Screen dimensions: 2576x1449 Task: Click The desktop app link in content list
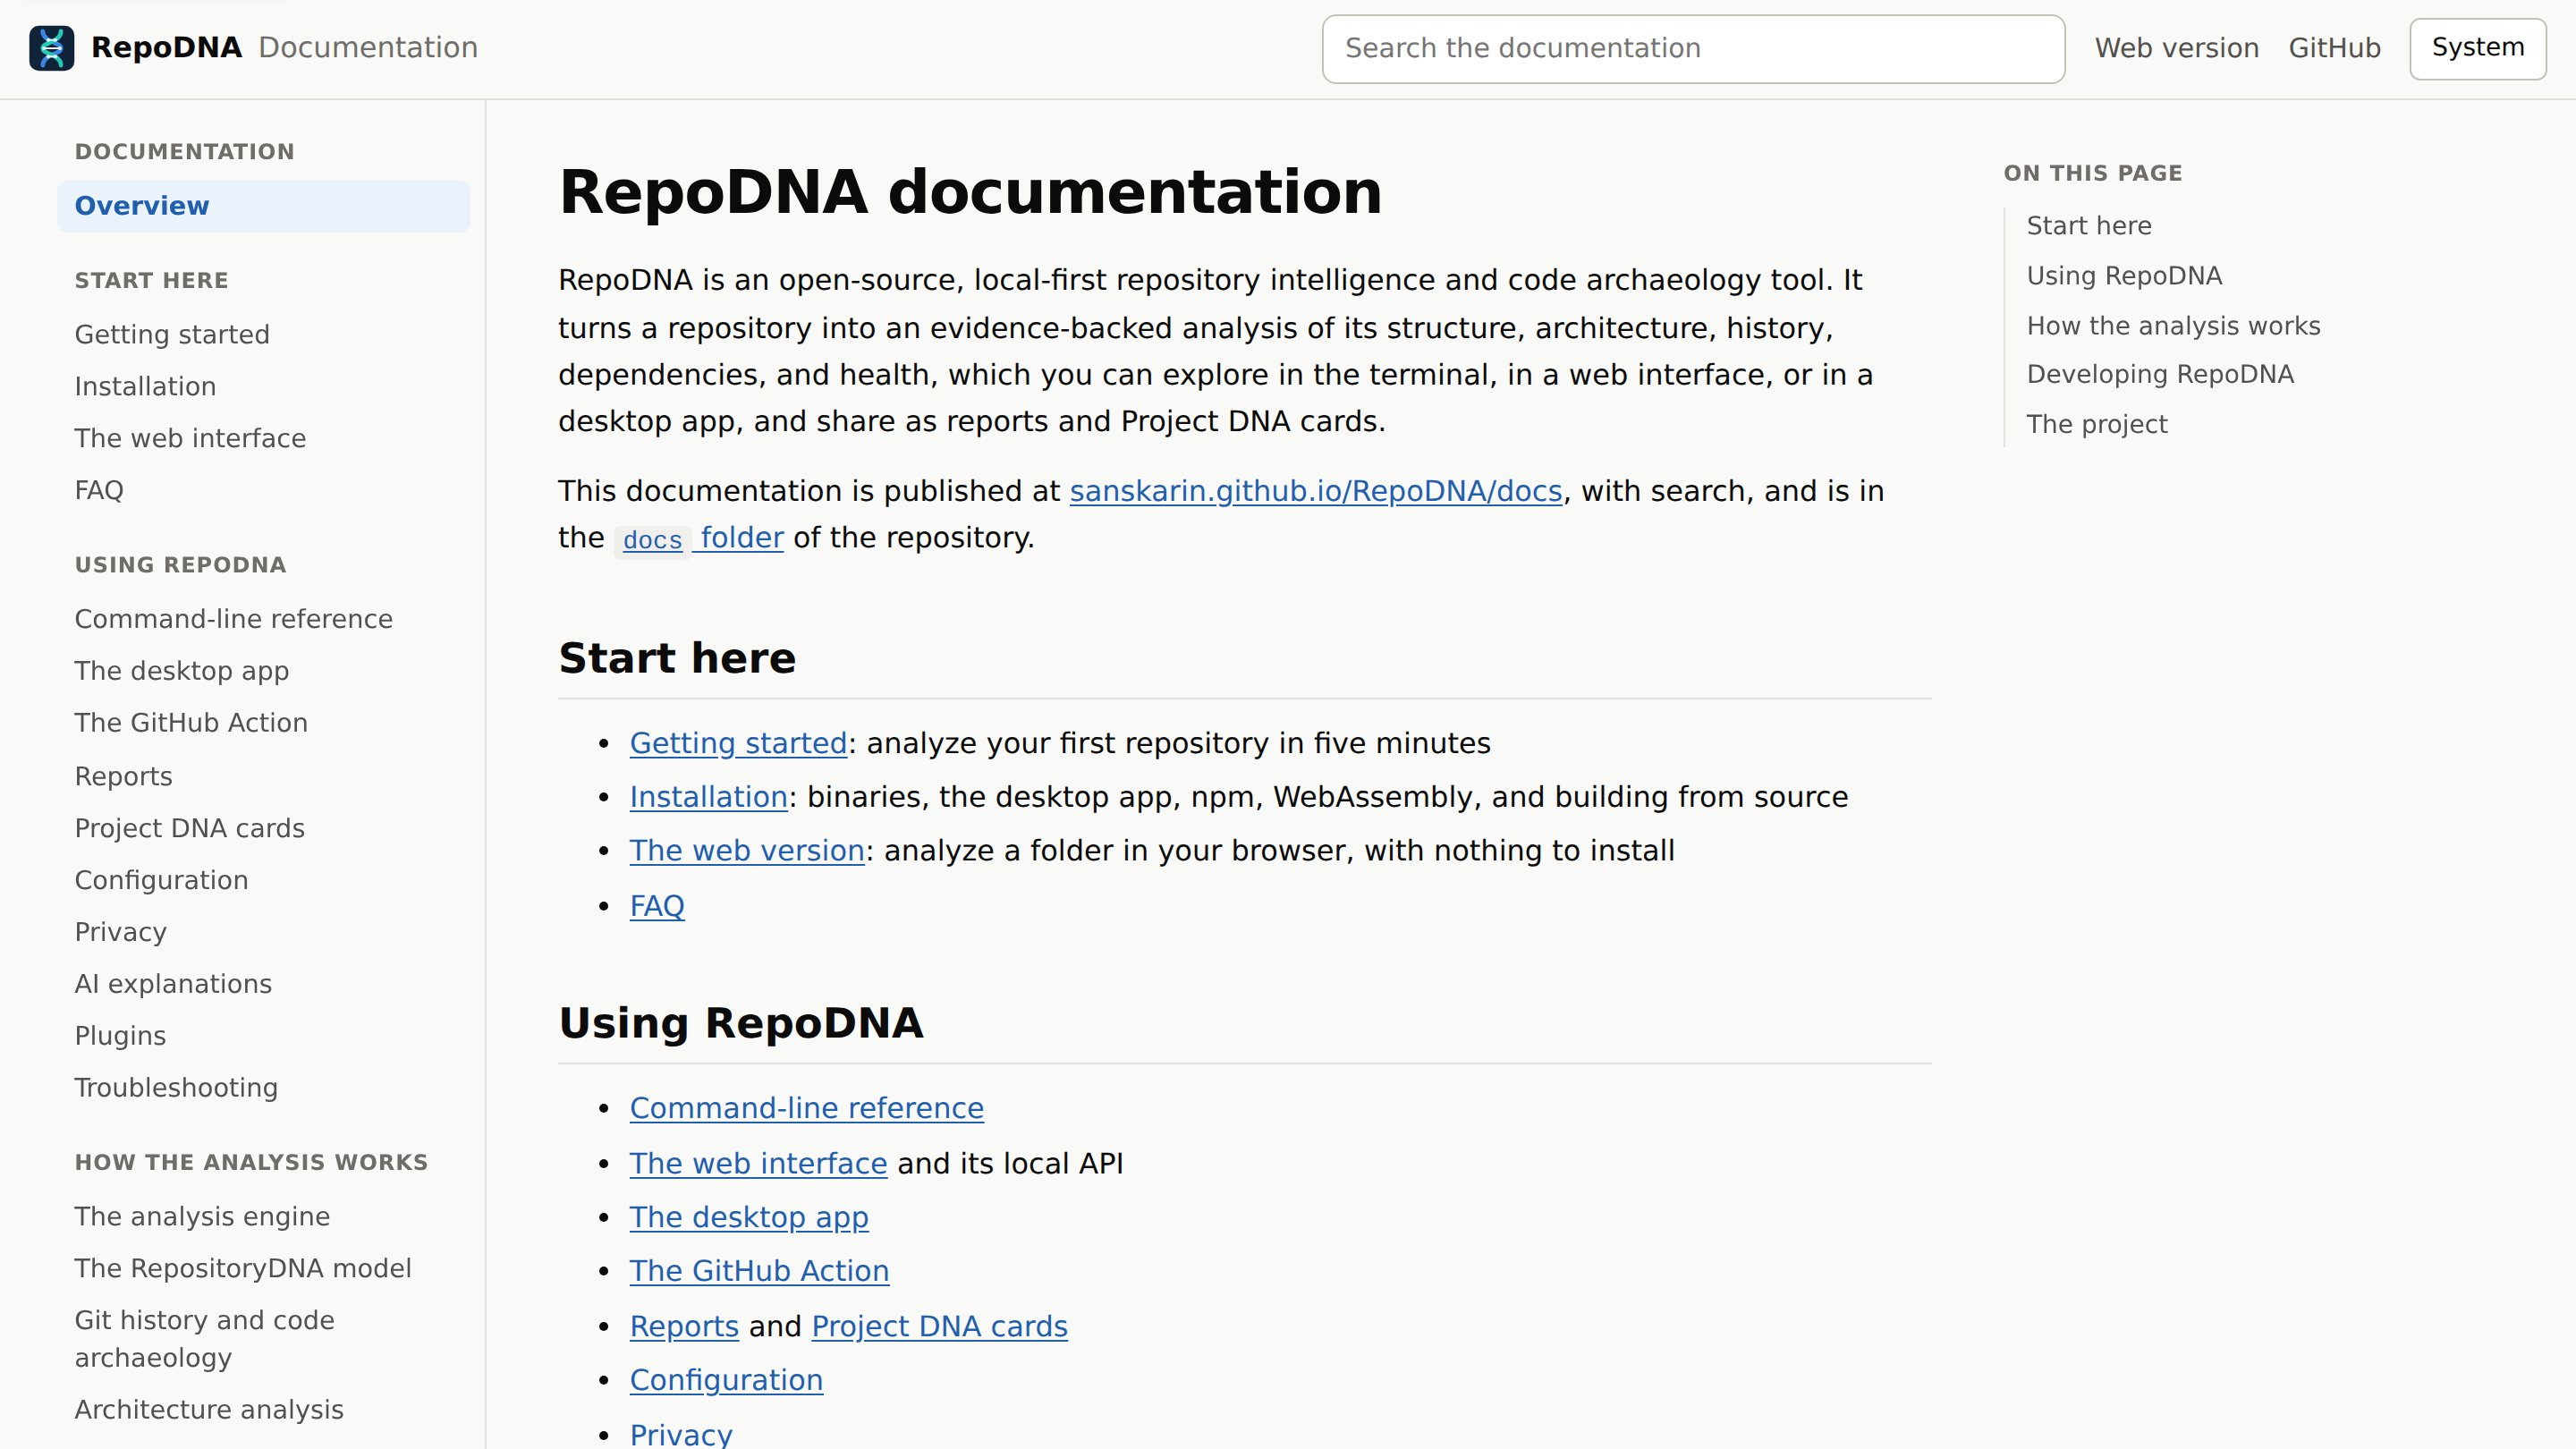749,1217
